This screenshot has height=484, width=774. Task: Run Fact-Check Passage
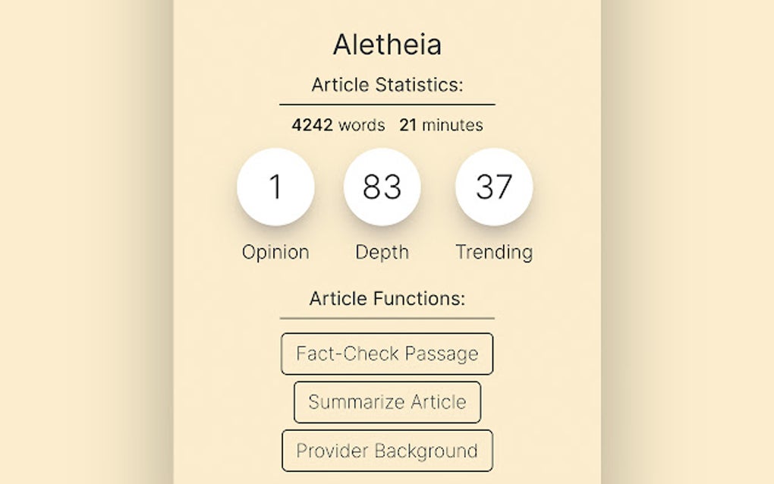click(387, 354)
